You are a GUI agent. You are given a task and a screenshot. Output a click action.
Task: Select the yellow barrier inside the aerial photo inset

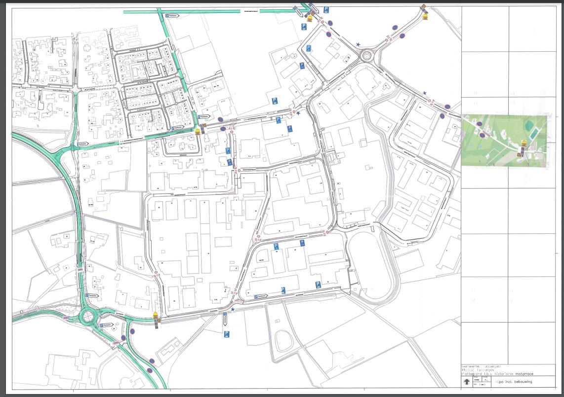tap(524, 144)
